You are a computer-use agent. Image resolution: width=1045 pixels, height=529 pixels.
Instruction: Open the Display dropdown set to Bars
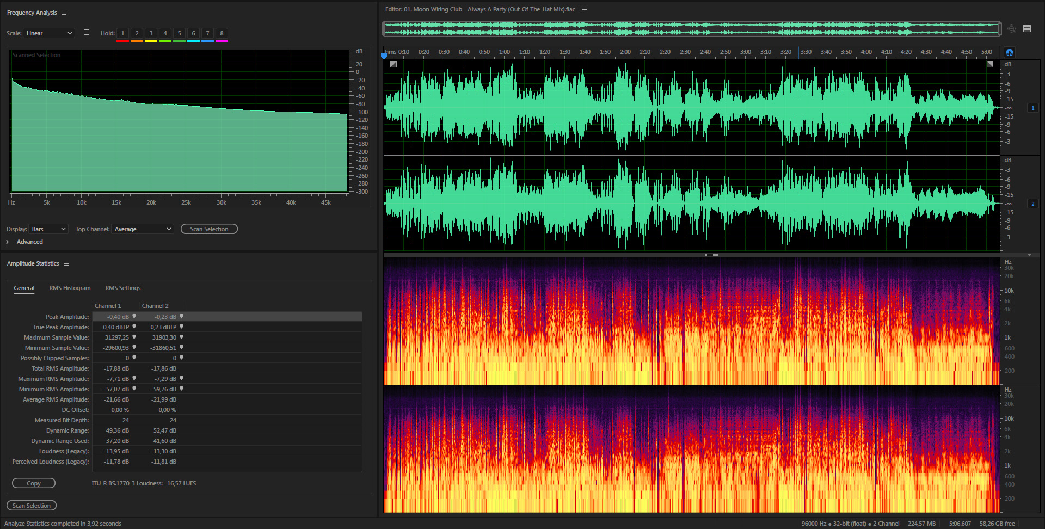pyautogui.click(x=48, y=229)
